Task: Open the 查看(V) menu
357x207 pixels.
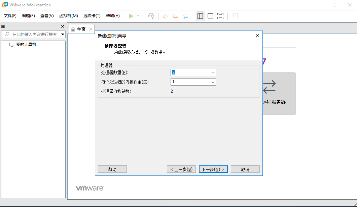Action: click(x=47, y=16)
